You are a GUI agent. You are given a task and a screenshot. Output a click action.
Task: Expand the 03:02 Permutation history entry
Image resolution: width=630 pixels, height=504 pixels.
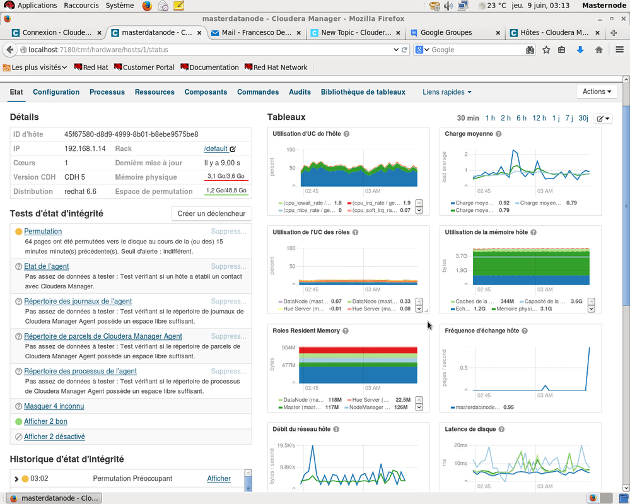[x=16, y=479]
